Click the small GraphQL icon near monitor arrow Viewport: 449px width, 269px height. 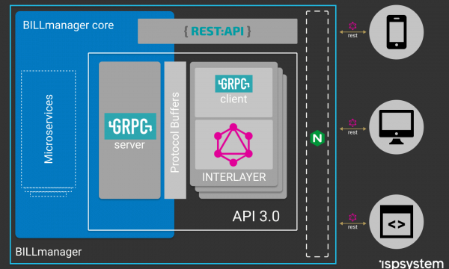[x=352, y=123]
